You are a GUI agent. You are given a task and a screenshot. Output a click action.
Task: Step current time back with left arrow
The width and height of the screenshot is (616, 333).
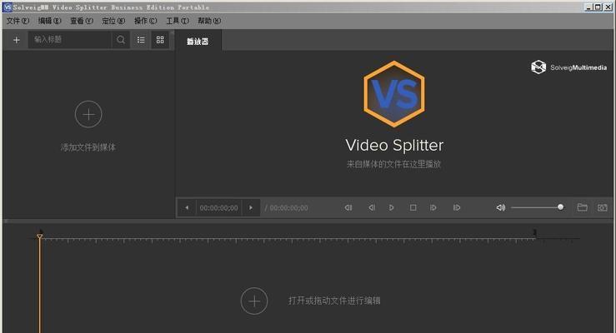tap(187, 207)
